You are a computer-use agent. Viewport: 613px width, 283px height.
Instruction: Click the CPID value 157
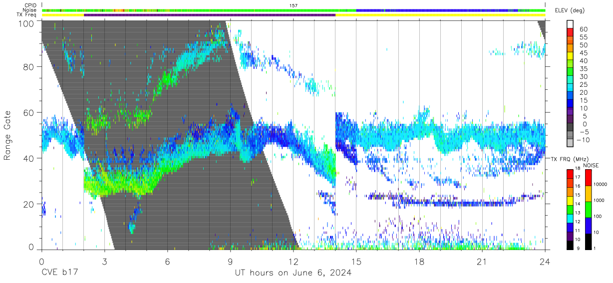(x=294, y=5)
